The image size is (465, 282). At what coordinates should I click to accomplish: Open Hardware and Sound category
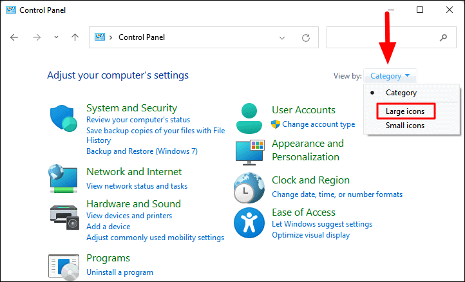(x=133, y=204)
